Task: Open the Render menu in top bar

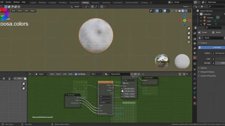Action: click(8, 2)
